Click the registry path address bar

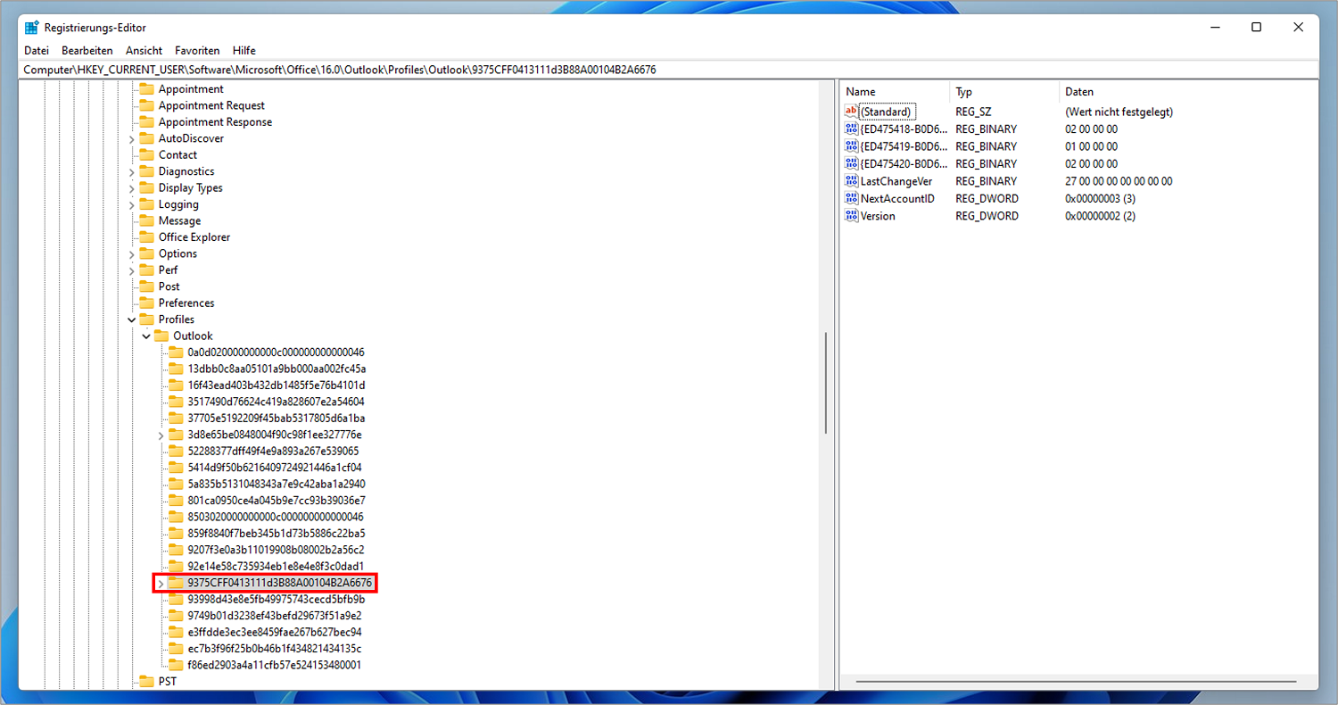pos(669,70)
